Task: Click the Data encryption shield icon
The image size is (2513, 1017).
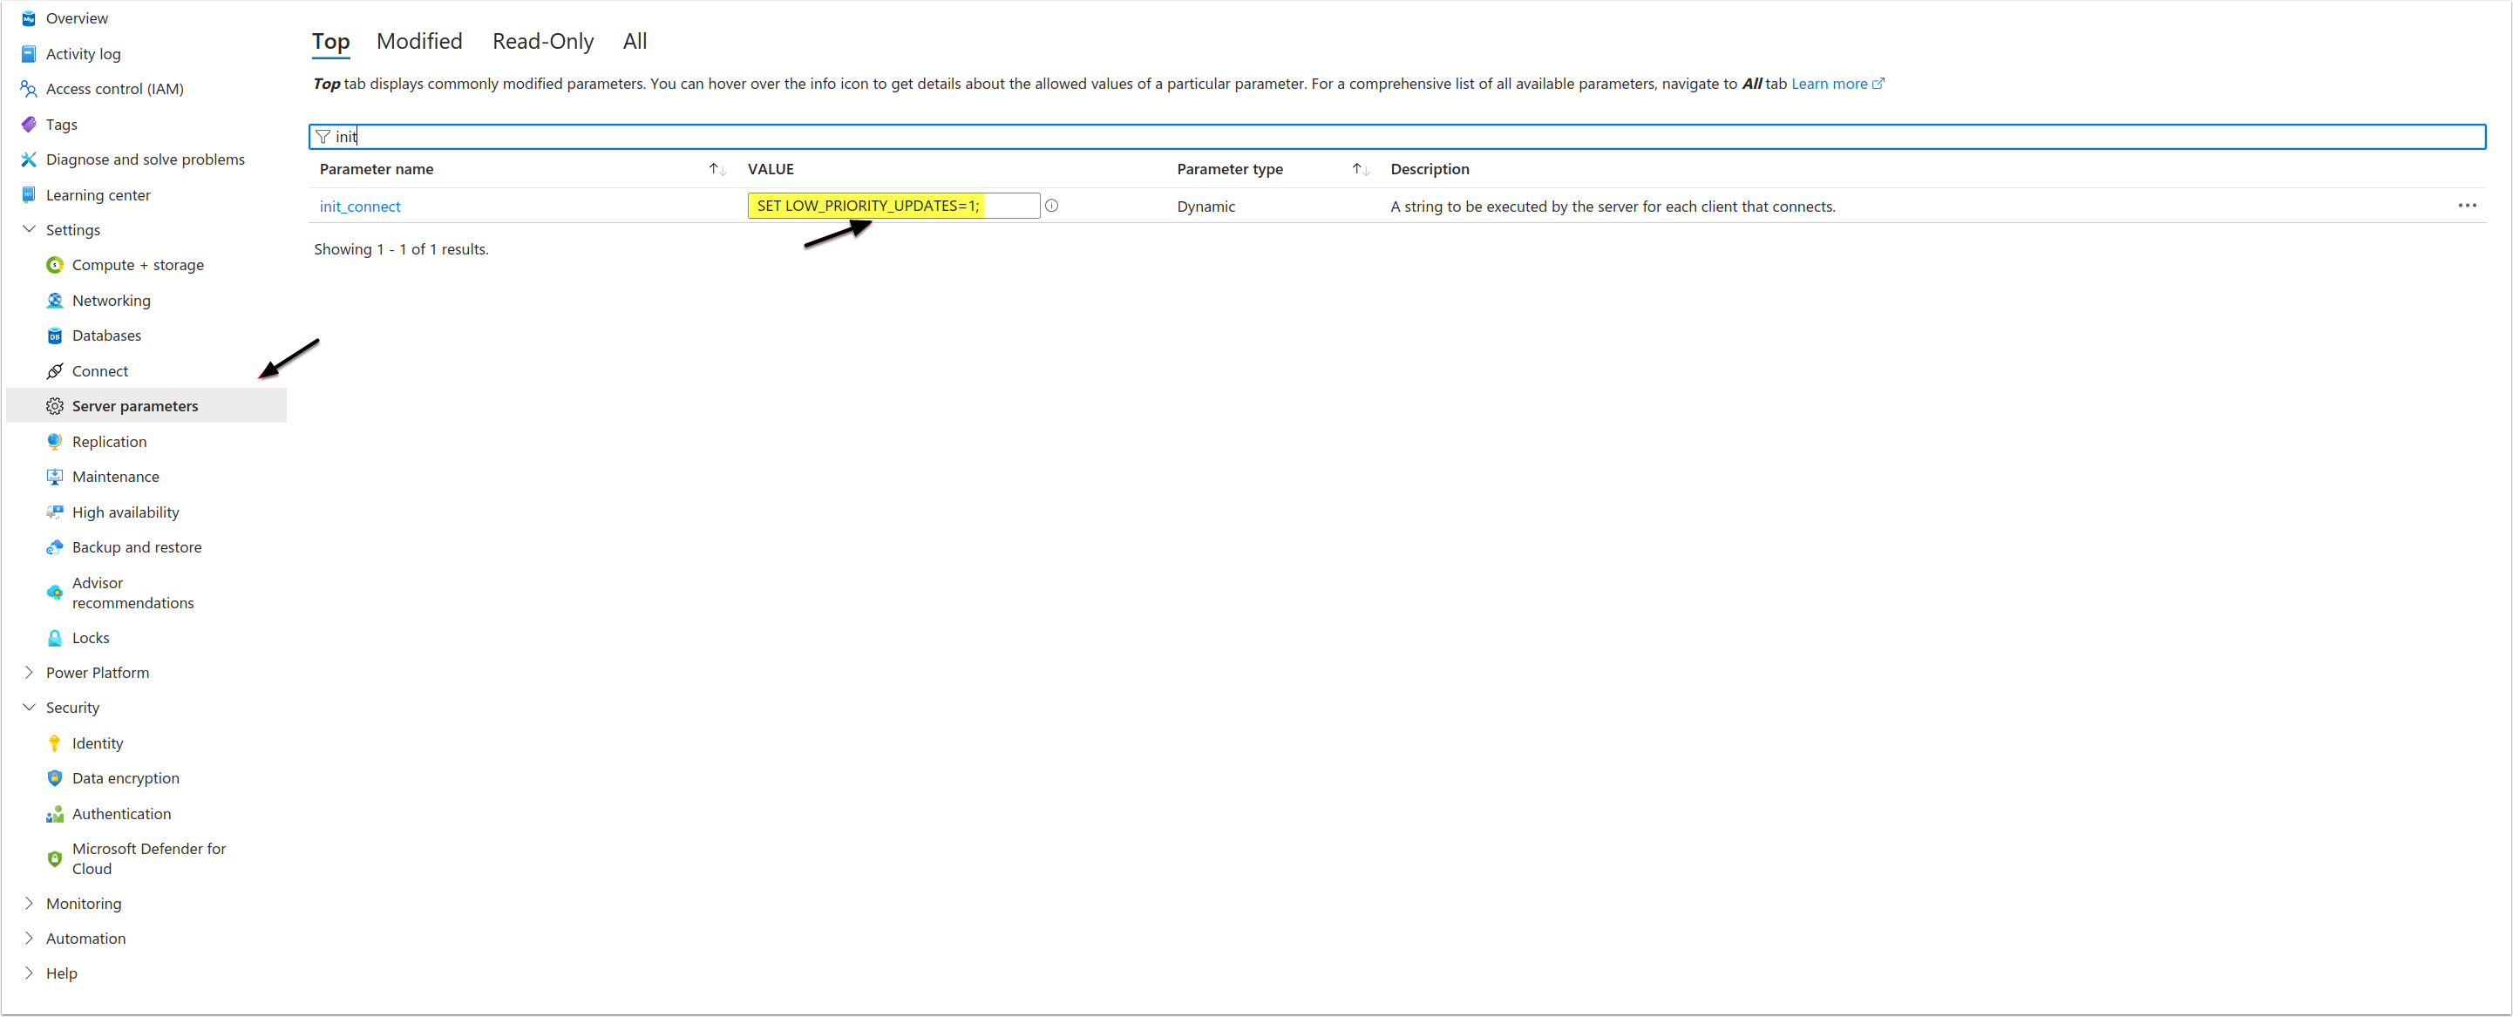Action: [x=55, y=778]
